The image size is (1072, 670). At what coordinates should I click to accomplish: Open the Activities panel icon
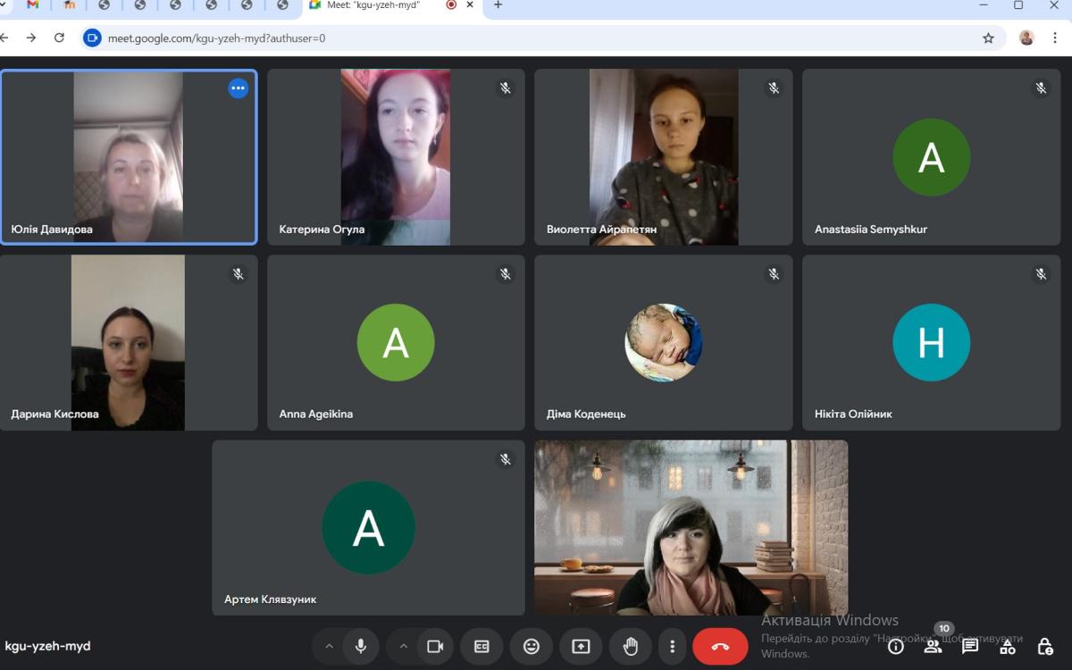[1008, 647]
